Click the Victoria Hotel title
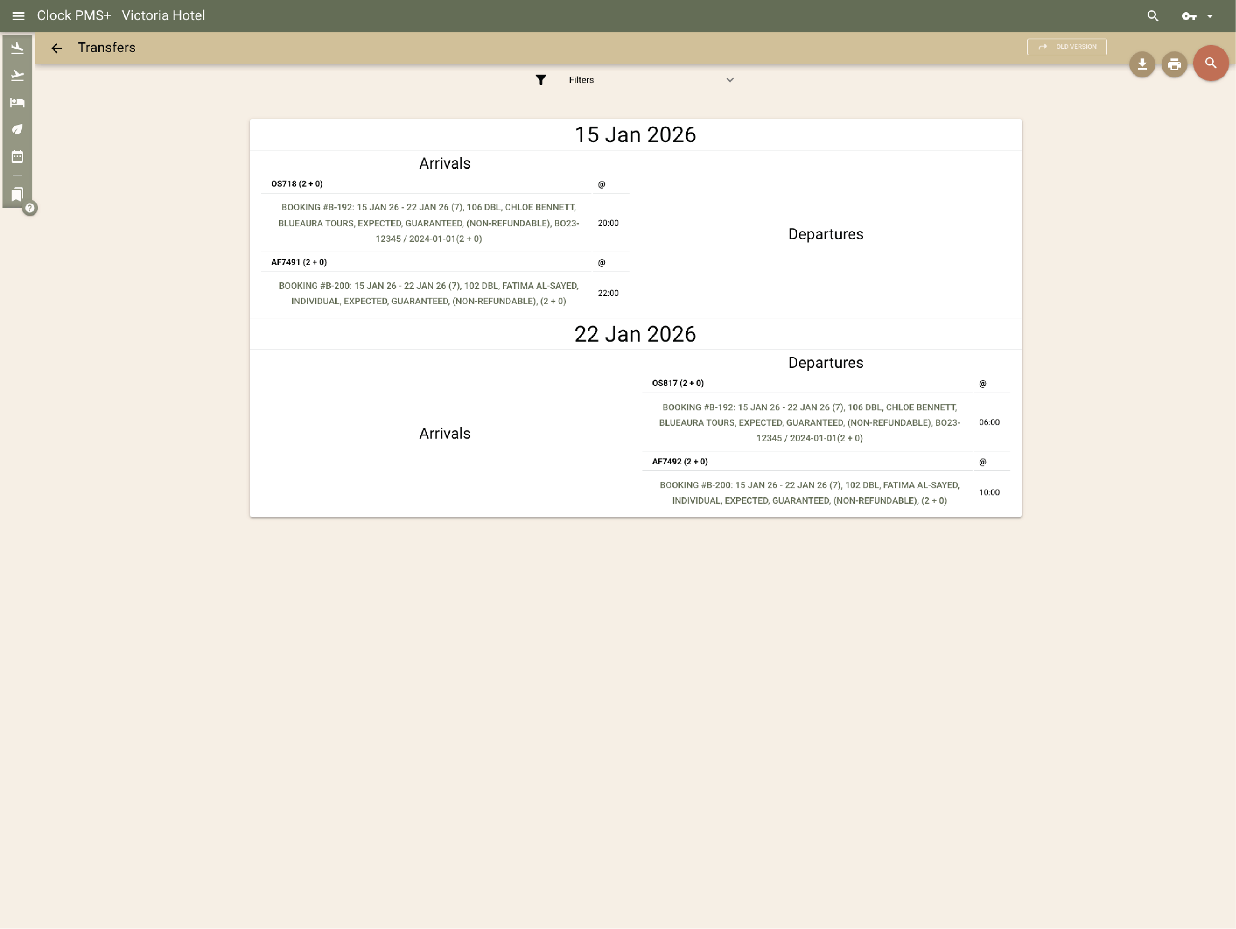Viewport: 1236px width, 929px height. pos(163,16)
